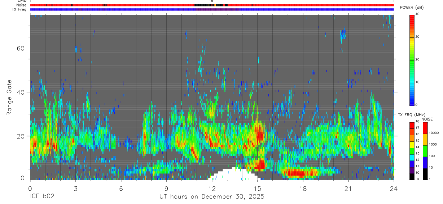Click the black swatch at NOISE colorbar bottom
The width and height of the screenshot is (443, 204).
click(425, 174)
